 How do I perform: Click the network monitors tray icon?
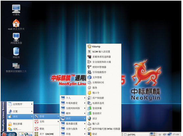pos(170,134)
